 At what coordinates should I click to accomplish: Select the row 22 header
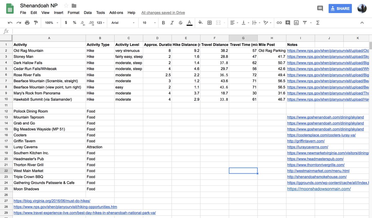[x=6, y=171]
